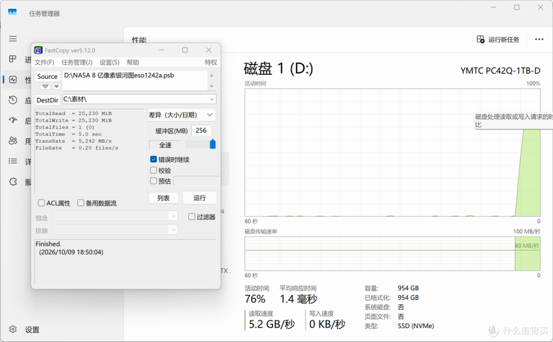Open Details list icon in Task Manager sidebar
553x342 pixels.
click(x=13, y=161)
